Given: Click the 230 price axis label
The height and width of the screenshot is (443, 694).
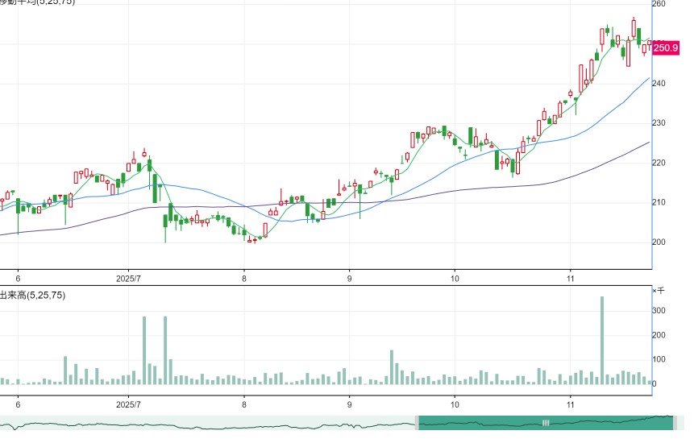Looking at the screenshot, I should click(x=659, y=123).
